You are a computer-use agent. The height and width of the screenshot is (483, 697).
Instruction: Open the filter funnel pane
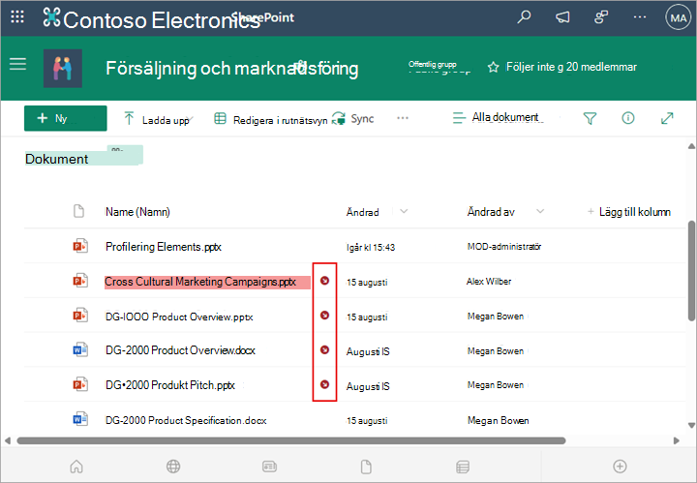[590, 118]
